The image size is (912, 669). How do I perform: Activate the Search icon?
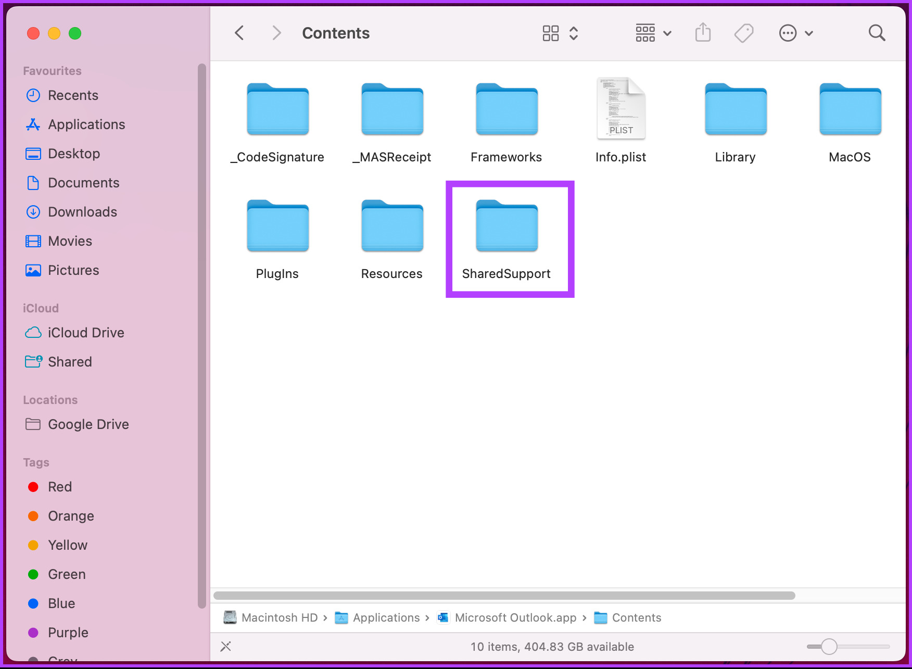[x=877, y=33]
